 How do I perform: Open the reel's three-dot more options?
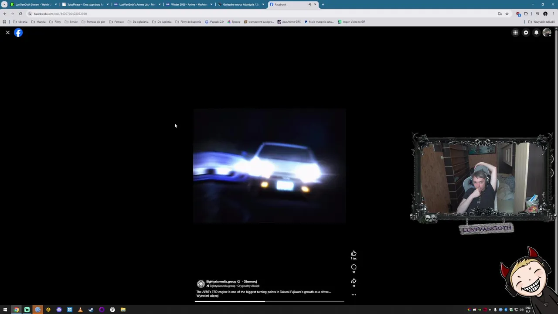click(x=354, y=295)
